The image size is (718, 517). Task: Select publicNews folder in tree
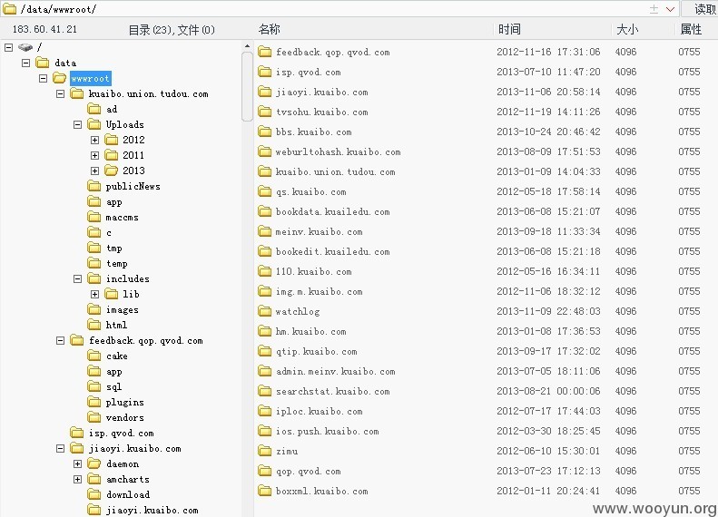tap(133, 186)
